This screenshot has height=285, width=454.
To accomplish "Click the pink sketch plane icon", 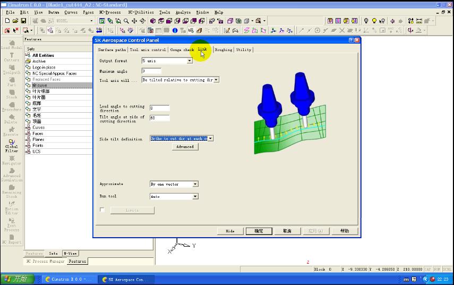I will [x=246, y=30].
